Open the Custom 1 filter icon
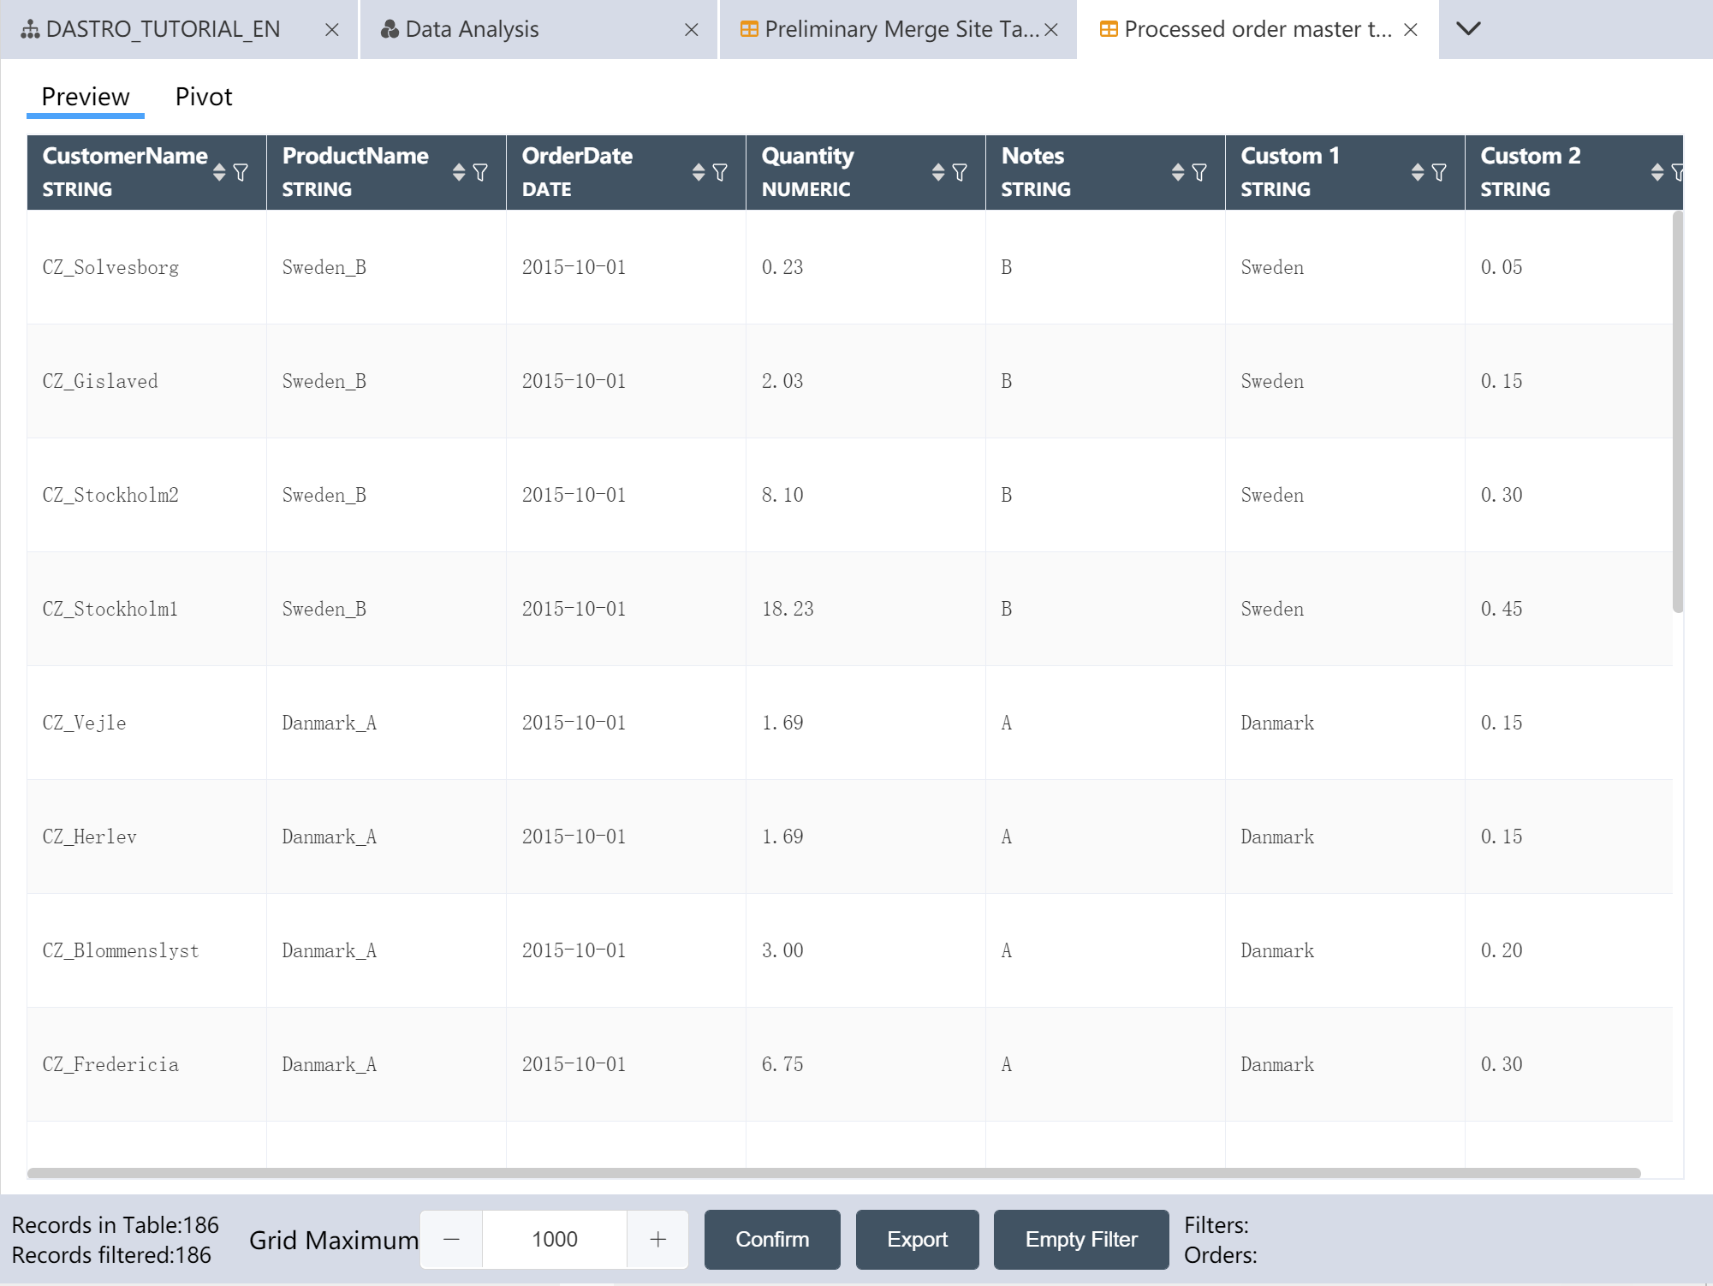This screenshot has width=1713, height=1286. click(1440, 172)
